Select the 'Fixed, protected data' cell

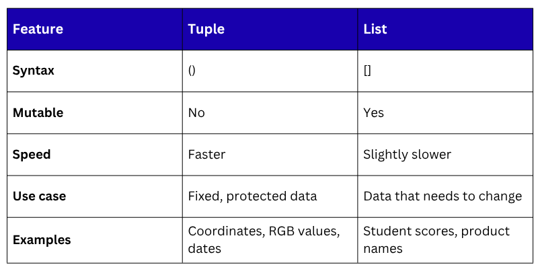(x=252, y=196)
